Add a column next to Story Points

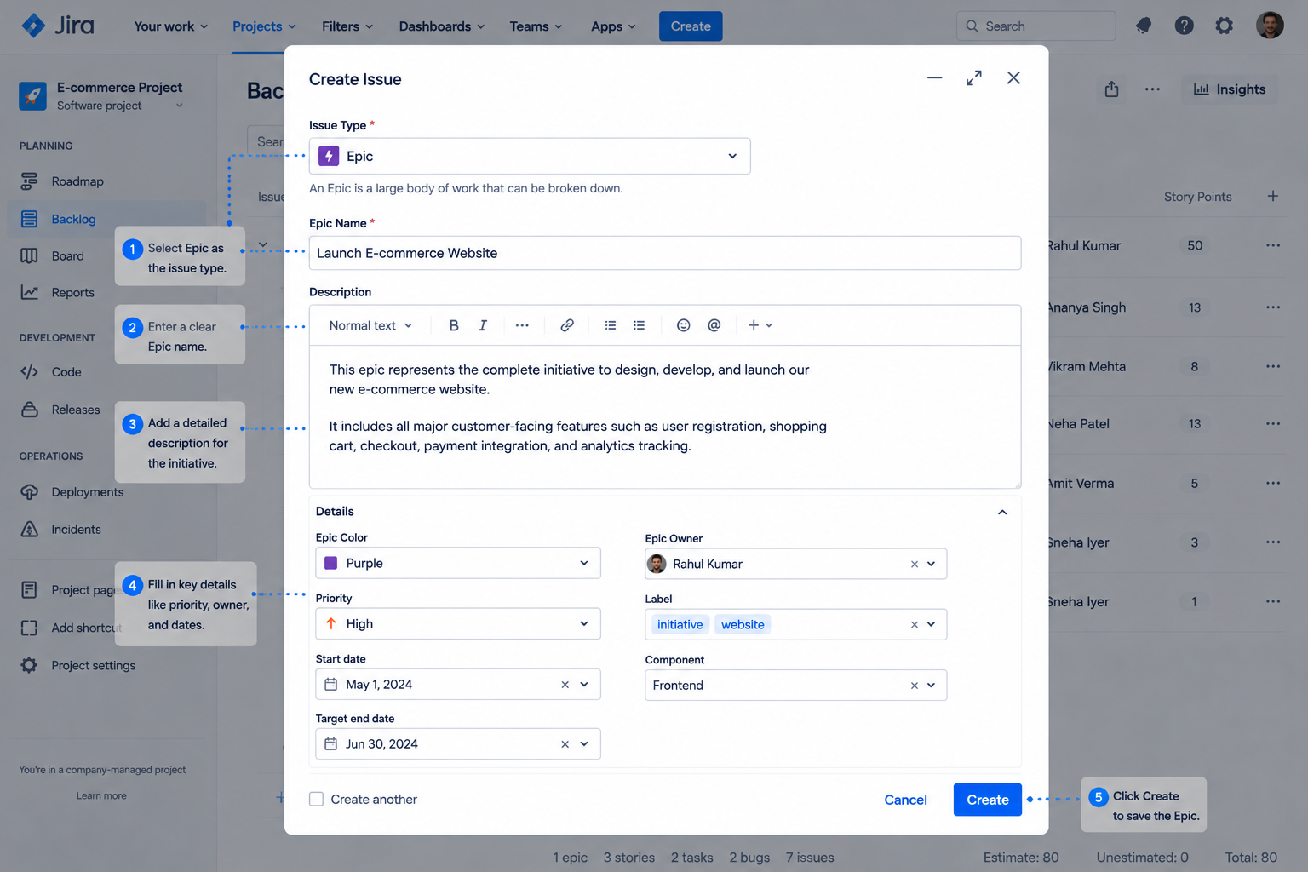click(x=1272, y=196)
